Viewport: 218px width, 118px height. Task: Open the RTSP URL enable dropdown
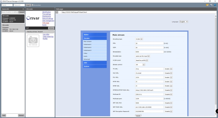pyautogui.click(x=168, y=82)
